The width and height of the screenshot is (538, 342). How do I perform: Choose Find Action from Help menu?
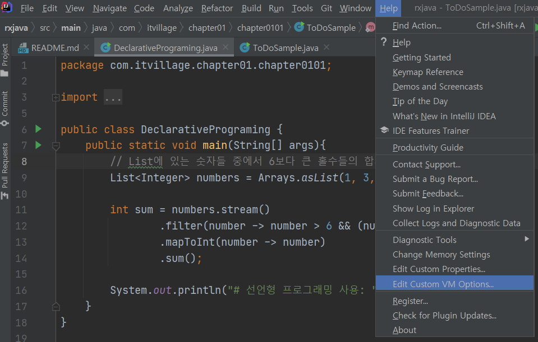click(454, 25)
